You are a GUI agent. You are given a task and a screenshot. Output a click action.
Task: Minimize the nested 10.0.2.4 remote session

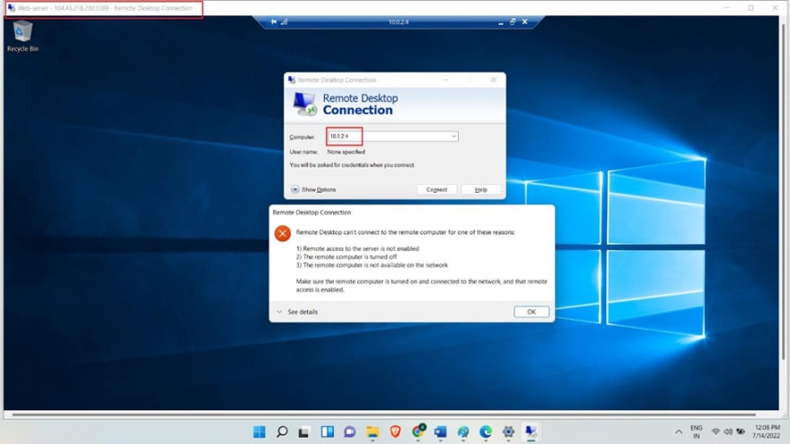pos(500,22)
